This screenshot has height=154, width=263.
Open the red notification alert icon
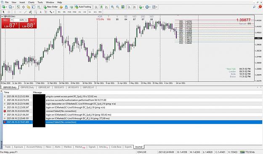[x=260, y=7]
